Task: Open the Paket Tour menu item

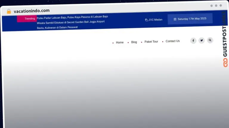Action: (151, 42)
